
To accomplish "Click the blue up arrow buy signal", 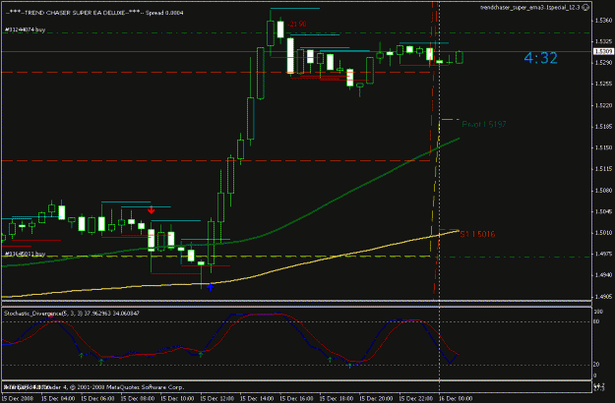I will (x=211, y=287).
